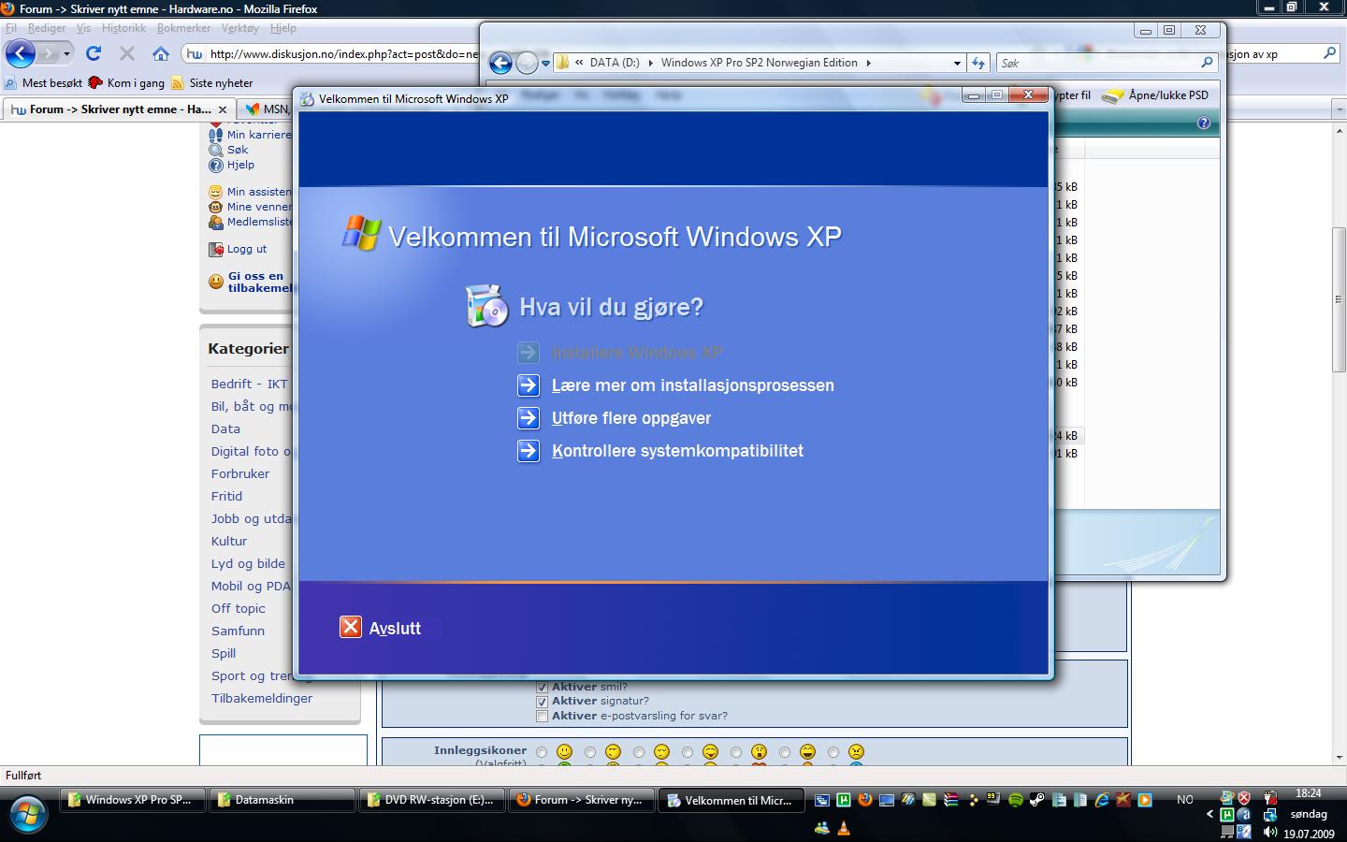Open the Logg ut link
This screenshot has width=1347, height=842.
click(x=247, y=249)
